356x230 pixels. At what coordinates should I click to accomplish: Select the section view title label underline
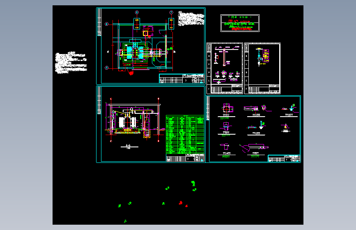tap(129, 147)
